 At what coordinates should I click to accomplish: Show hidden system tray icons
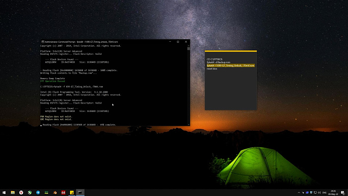coord(299,193)
